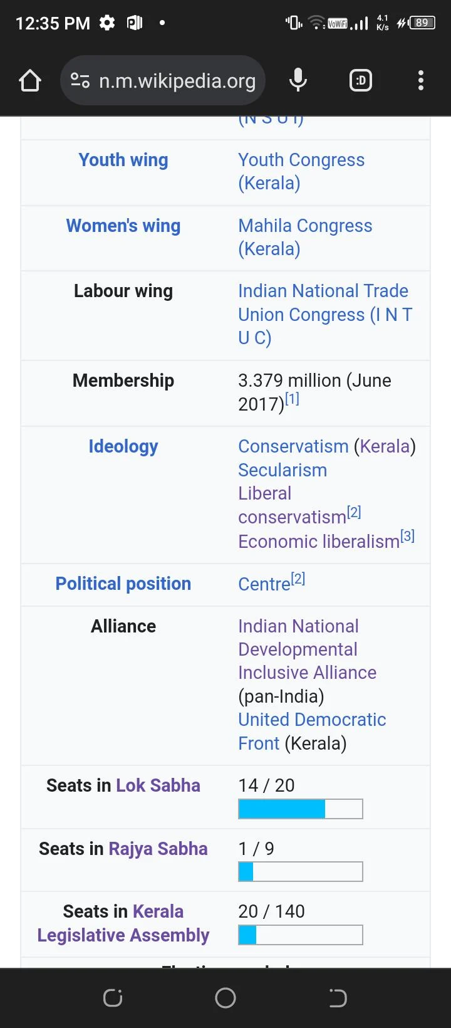Tap the Home icon to go to homepage
This screenshot has width=451, height=1028.
[29, 80]
